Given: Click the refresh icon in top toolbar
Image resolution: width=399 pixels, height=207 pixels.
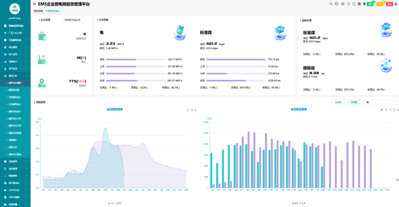Looking at the screenshot, I should point(348,4).
